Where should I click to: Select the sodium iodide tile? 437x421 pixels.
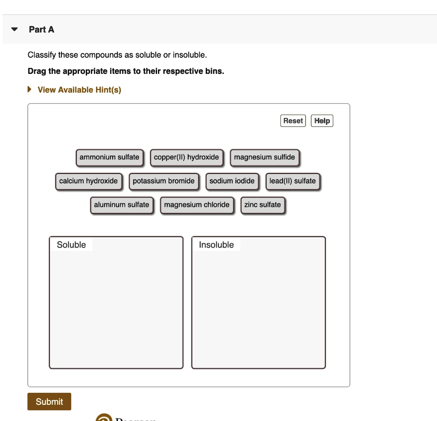tap(232, 181)
